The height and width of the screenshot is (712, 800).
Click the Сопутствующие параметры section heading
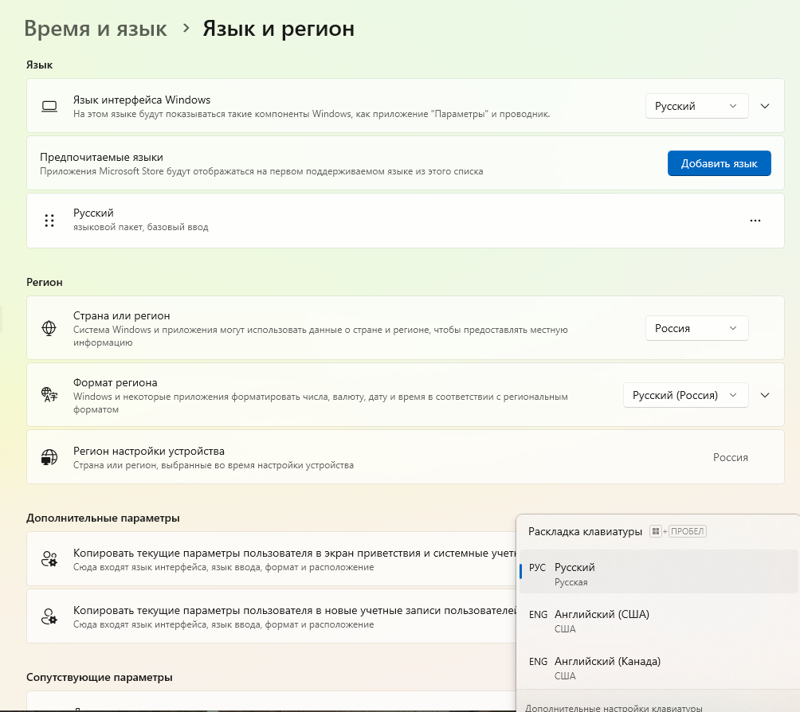coord(100,677)
